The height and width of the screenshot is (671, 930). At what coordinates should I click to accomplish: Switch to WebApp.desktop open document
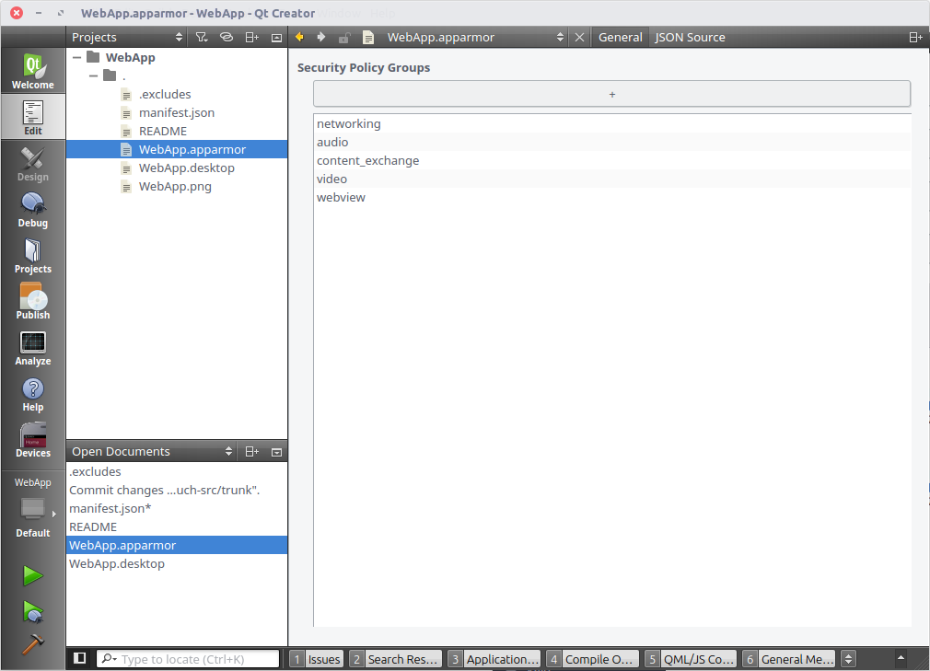tap(177, 563)
